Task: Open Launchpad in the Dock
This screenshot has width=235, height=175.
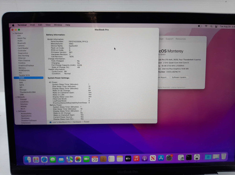Action: [36, 159]
